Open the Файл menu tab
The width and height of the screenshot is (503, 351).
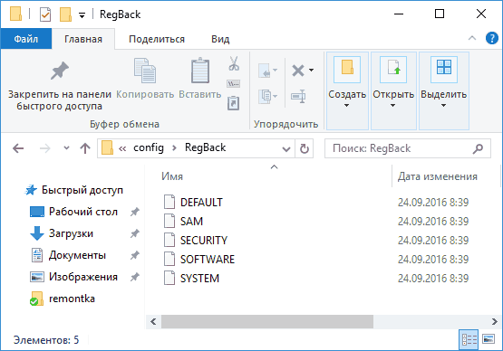click(x=26, y=39)
